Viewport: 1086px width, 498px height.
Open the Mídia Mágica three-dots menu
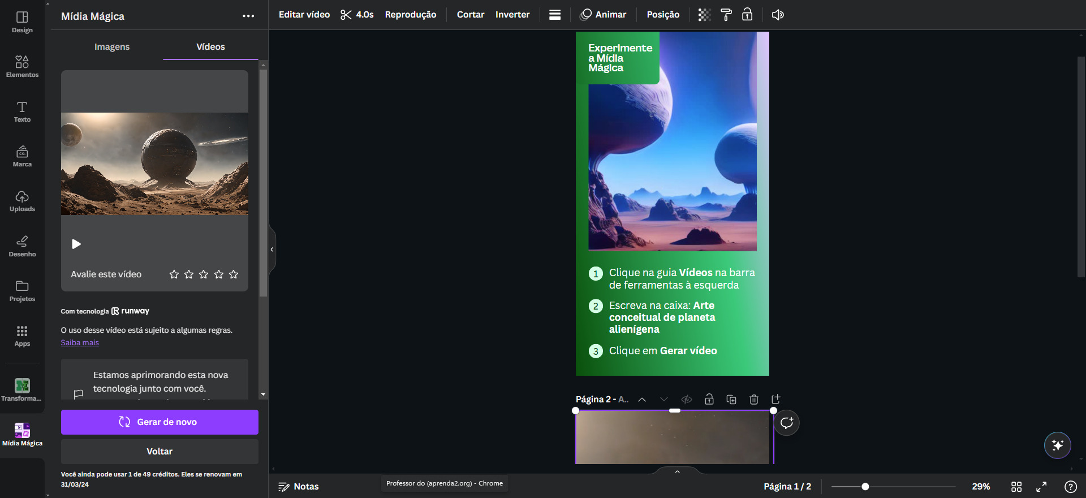(248, 16)
